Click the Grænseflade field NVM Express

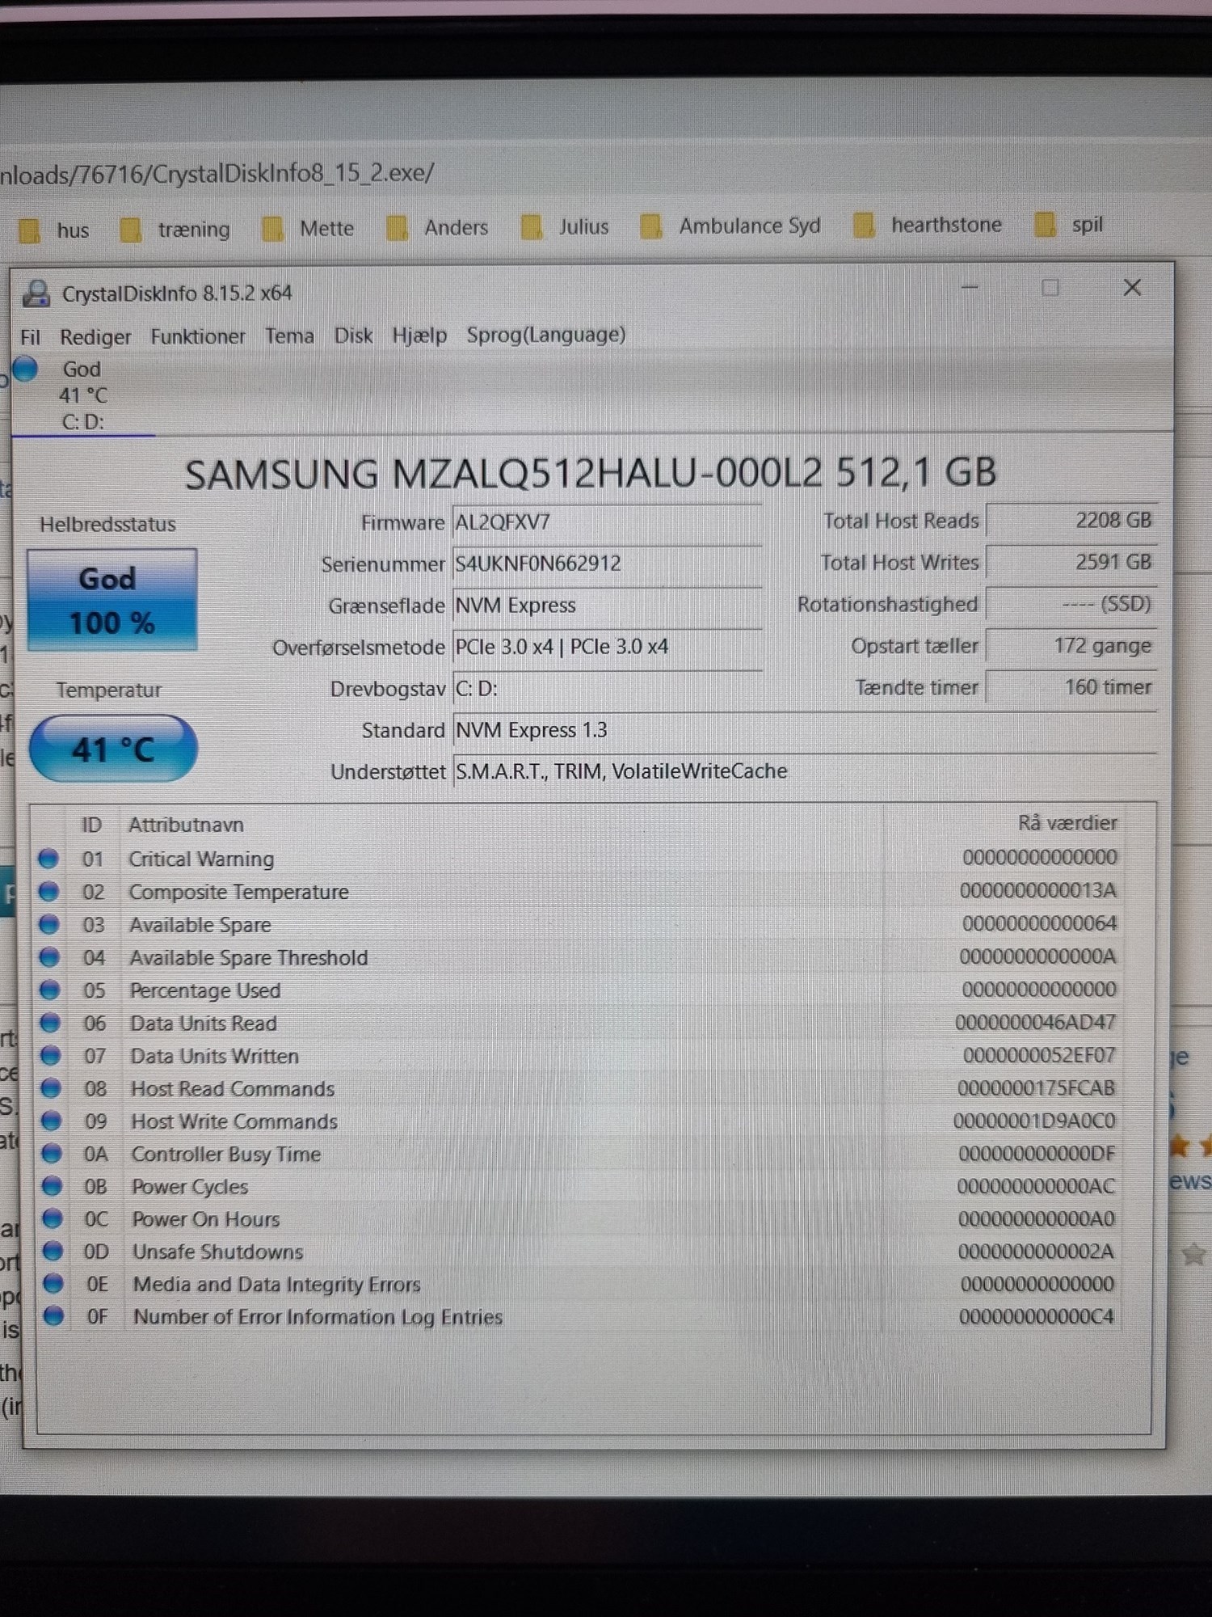tap(607, 606)
